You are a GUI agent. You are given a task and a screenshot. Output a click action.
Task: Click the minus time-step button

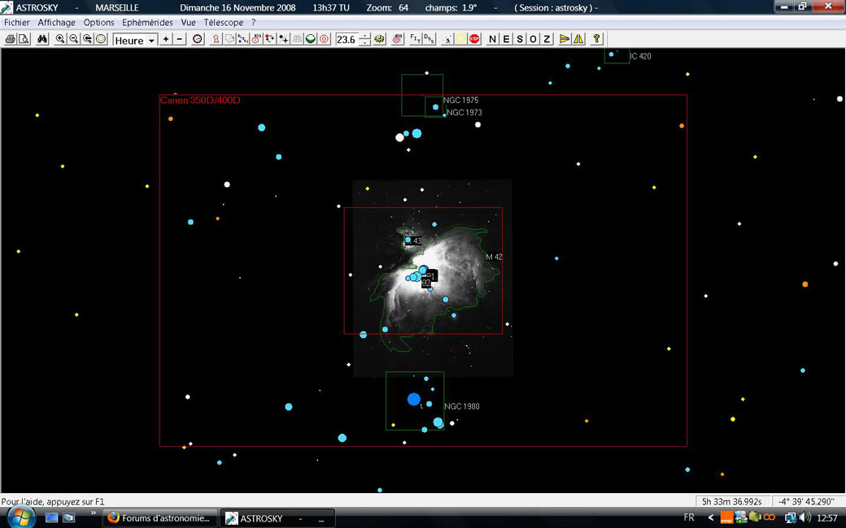point(180,39)
